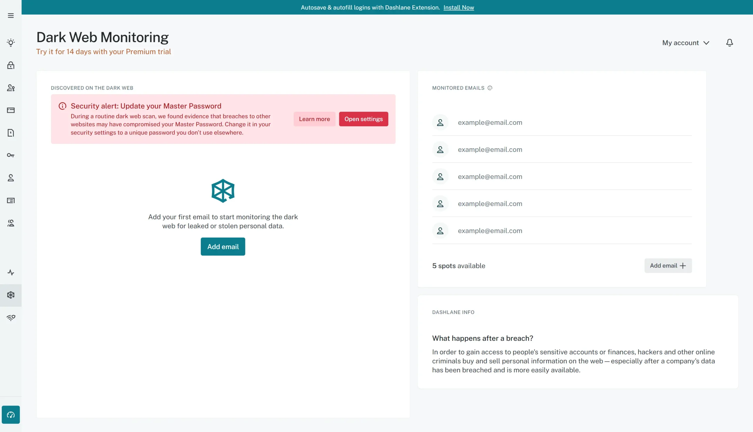Open the Password Health activity icon
This screenshot has height=432, width=753.
tap(11, 272)
